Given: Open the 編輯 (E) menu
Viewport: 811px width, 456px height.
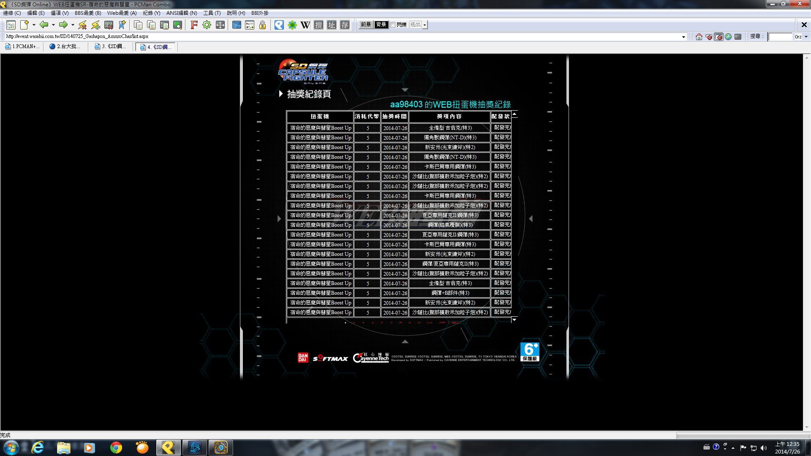Looking at the screenshot, I should pos(36,13).
